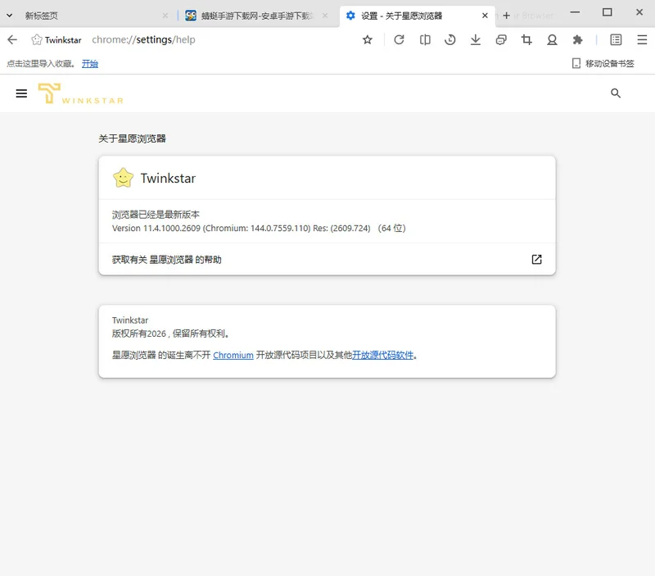Close the 新标签页 tab
The width and height of the screenshot is (655, 576).
point(165,16)
